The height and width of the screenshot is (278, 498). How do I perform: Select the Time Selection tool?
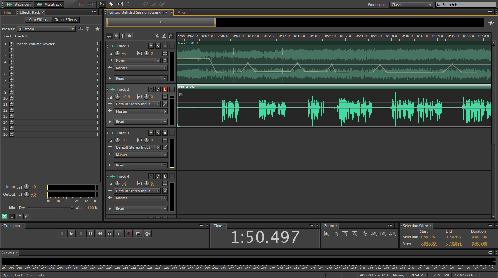click(128, 4)
